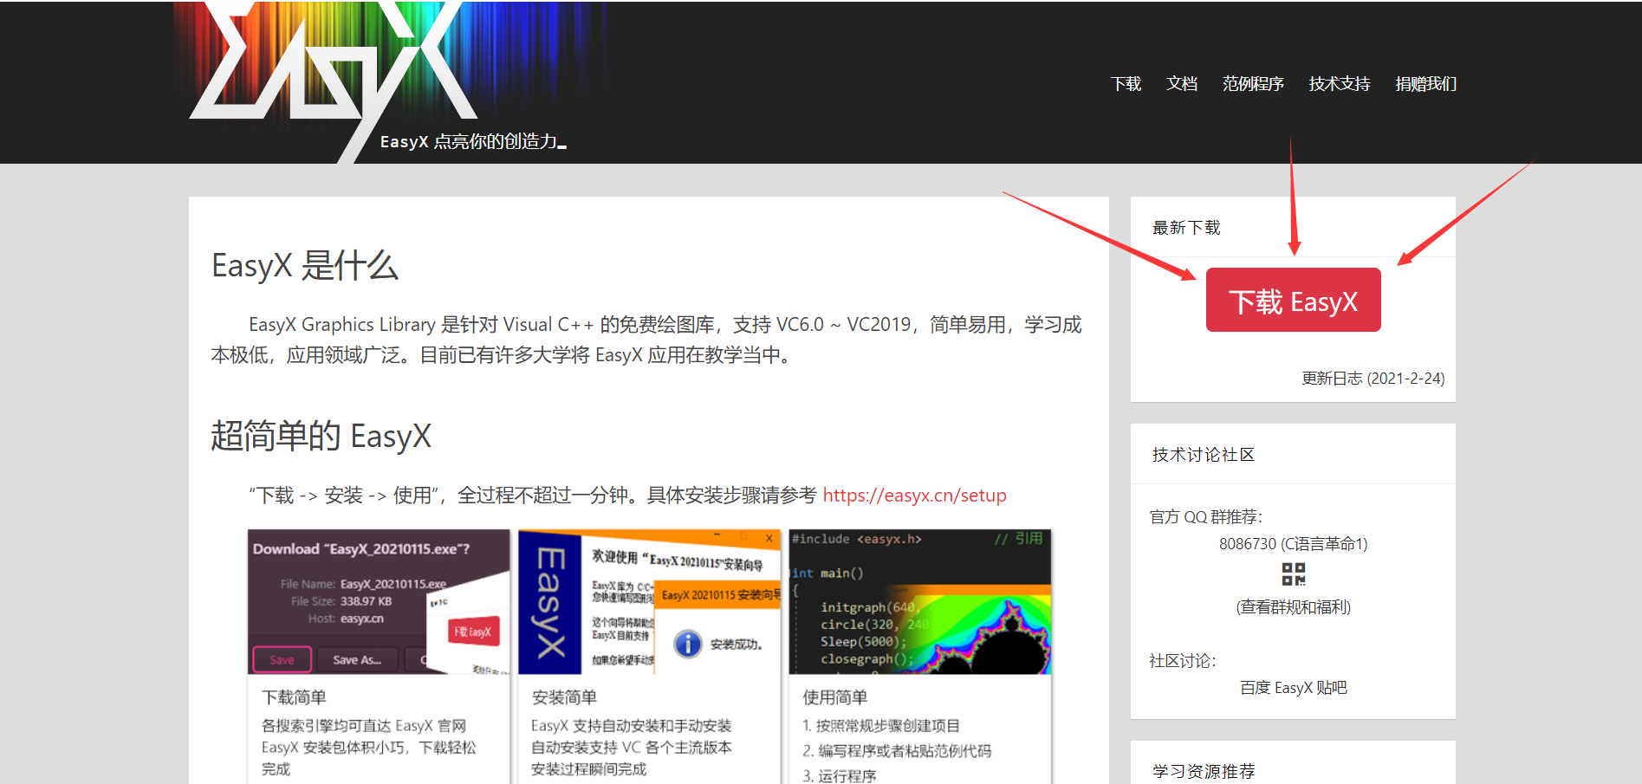
Task: Open the 查看群规和福利 link
Action: [1292, 607]
